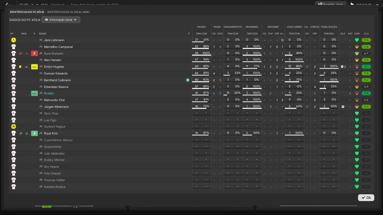
Task: Click the PASSES column group header
Action: (201, 27)
